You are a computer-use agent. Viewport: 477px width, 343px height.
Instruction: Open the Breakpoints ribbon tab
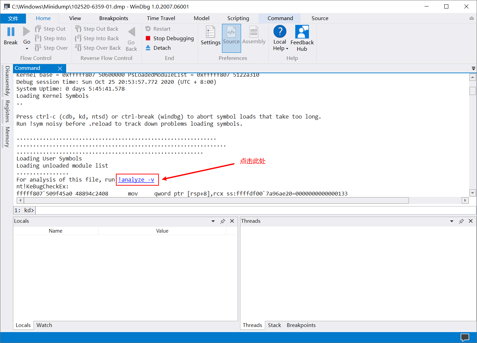114,18
